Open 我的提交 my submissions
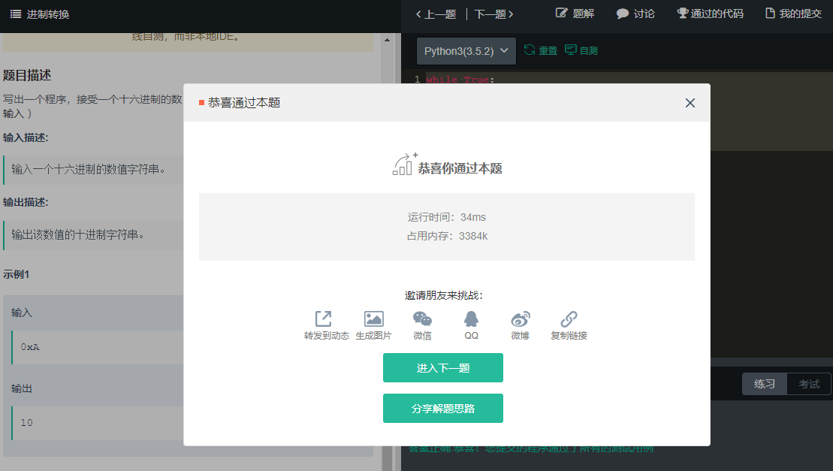This screenshot has width=833, height=471. [x=793, y=14]
